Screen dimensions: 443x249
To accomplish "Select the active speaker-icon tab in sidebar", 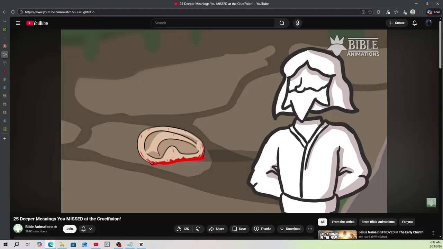I will [4, 54].
